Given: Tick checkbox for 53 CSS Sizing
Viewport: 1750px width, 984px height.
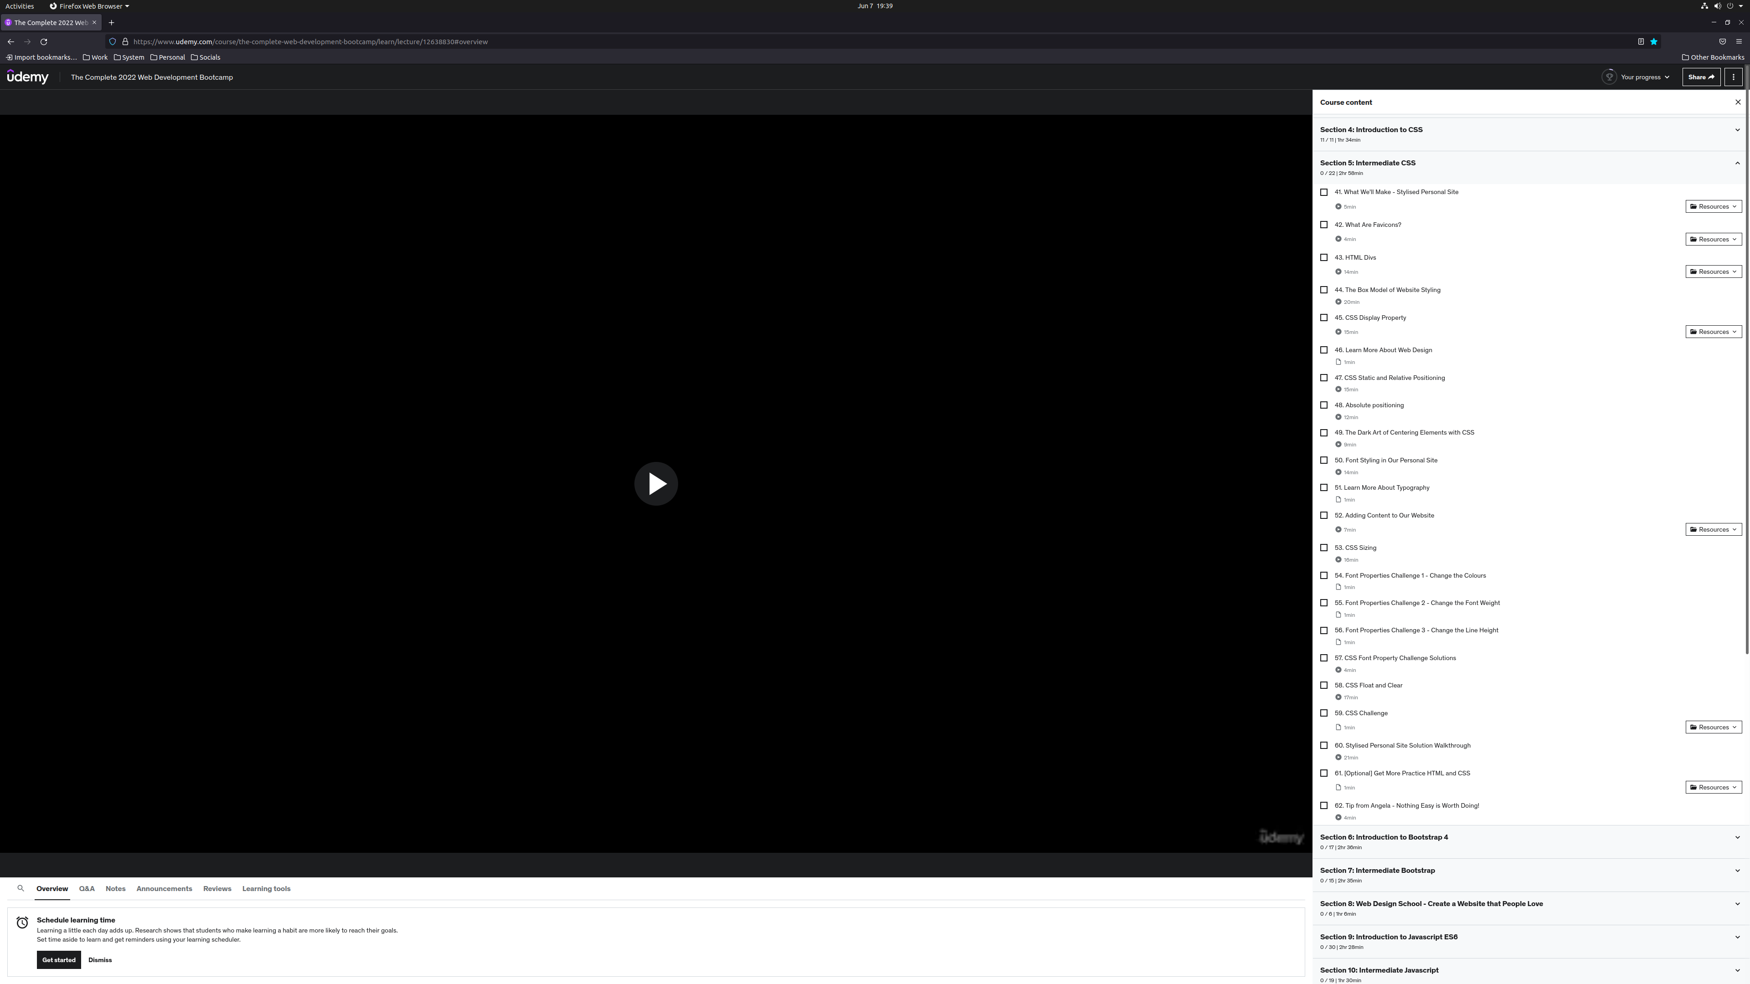Looking at the screenshot, I should coord(1323,548).
